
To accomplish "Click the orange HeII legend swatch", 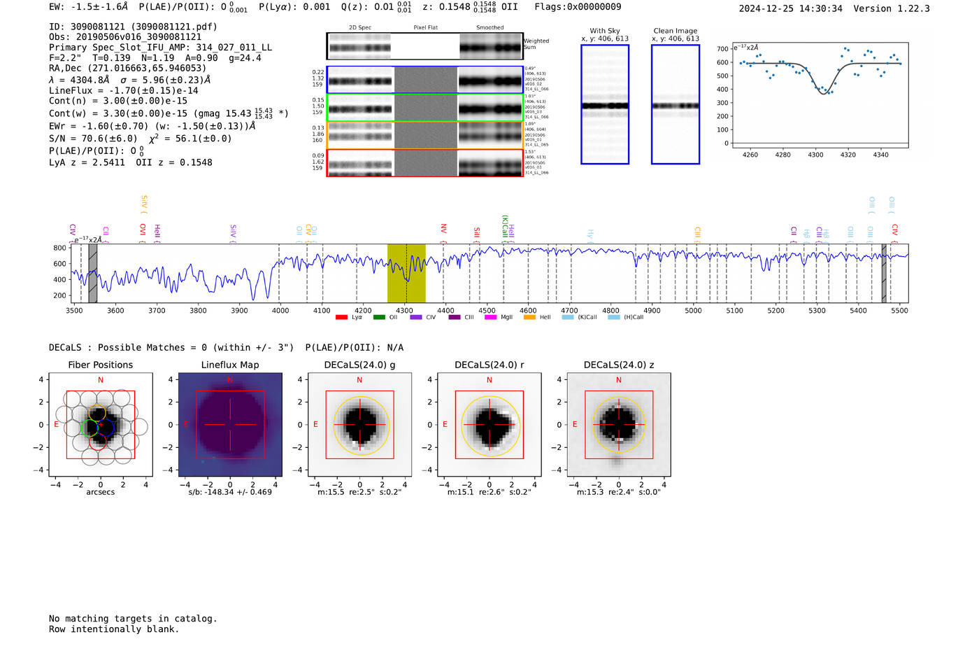I will tap(529, 318).
